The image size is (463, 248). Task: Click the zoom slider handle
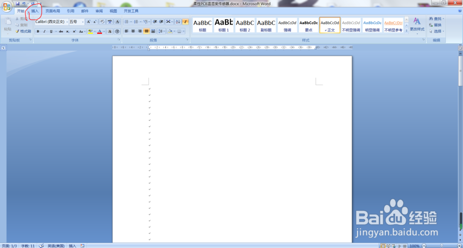click(x=441, y=246)
